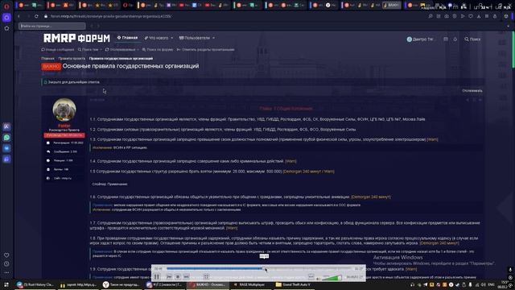Click the RMRP ФОРУМ logo

(x=76, y=38)
